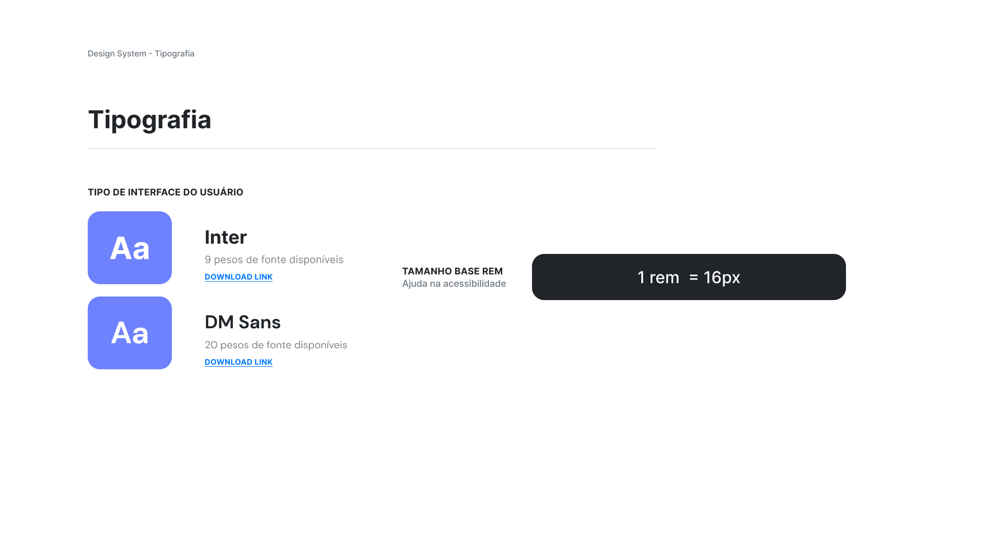Click "Design System" in the breadcrumb
This screenshot has height=554, width=985.
point(117,53)
